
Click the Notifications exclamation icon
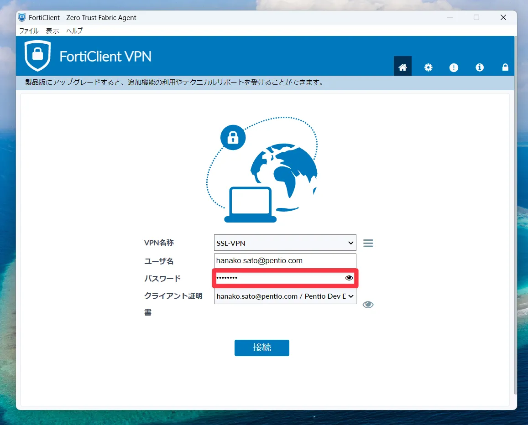[454, 67]
